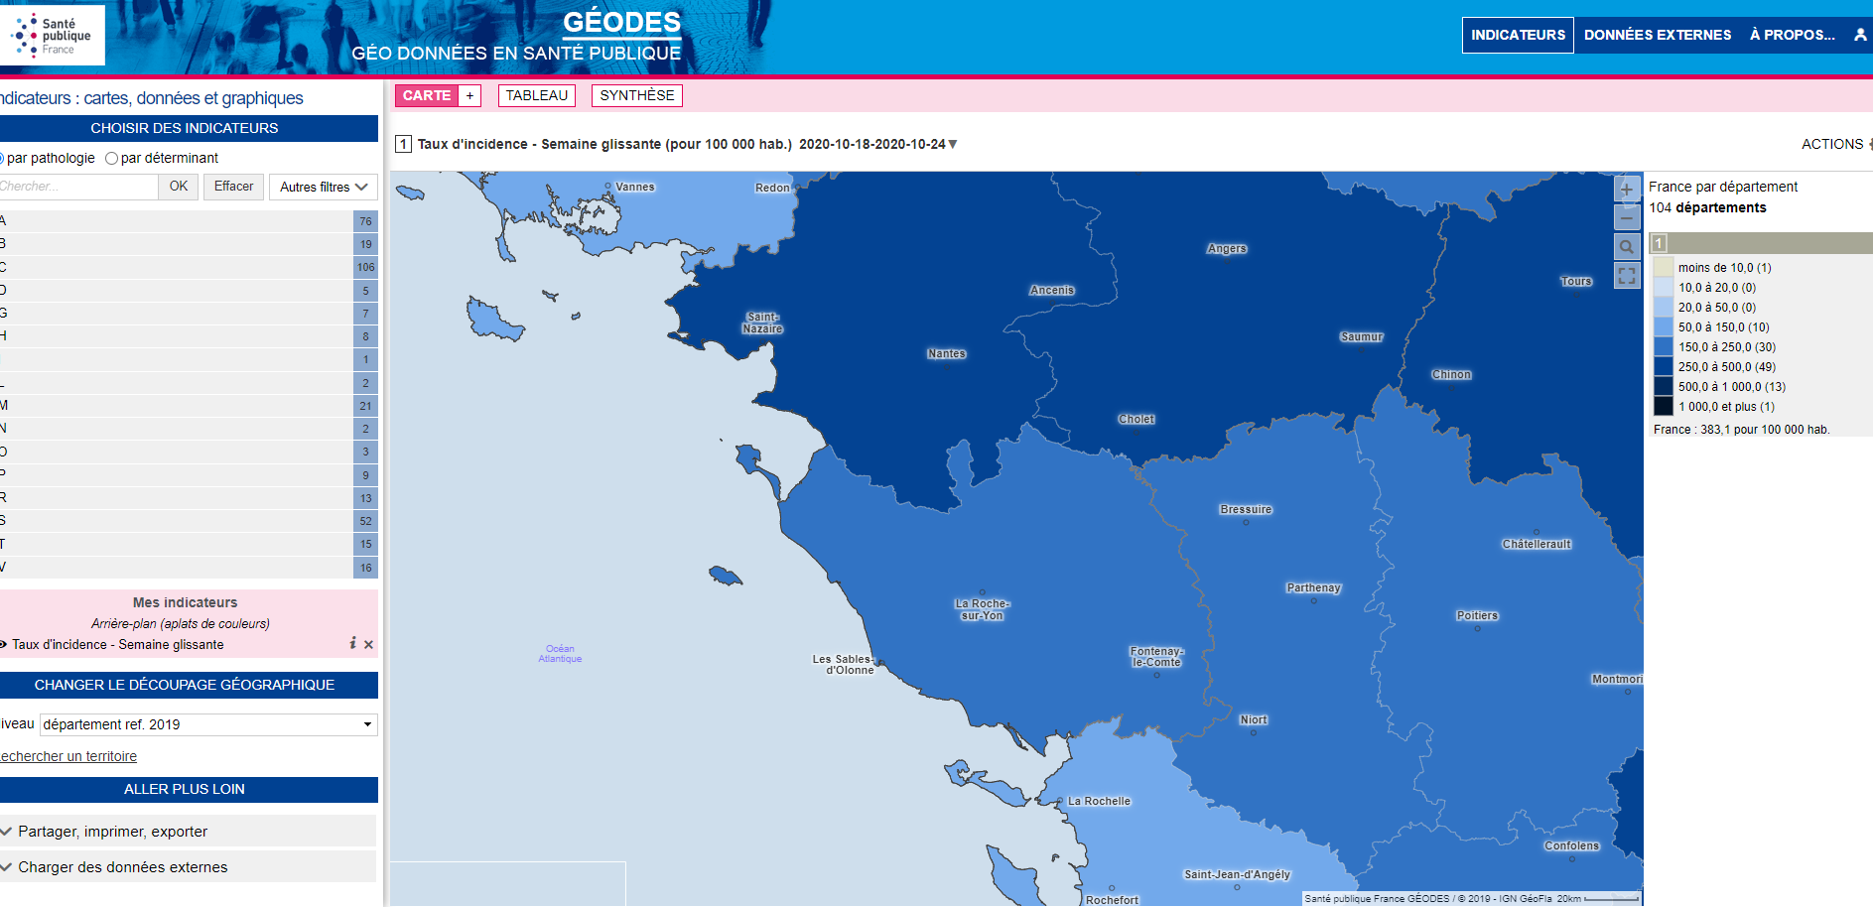The image size is (1873, 907).
Task: Select index letter row with count 19
Action: tap(189, 244)
